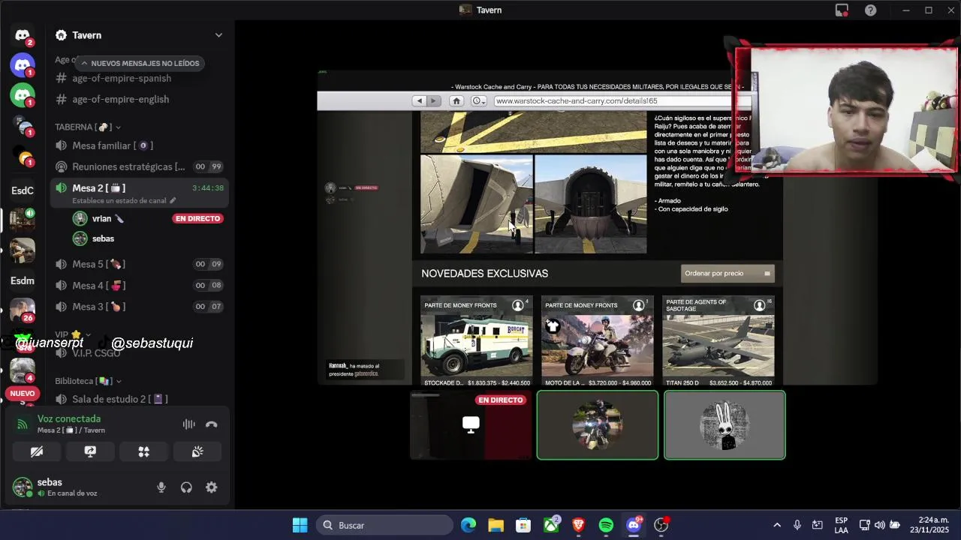Open the EsdC server

pos(23,190)
